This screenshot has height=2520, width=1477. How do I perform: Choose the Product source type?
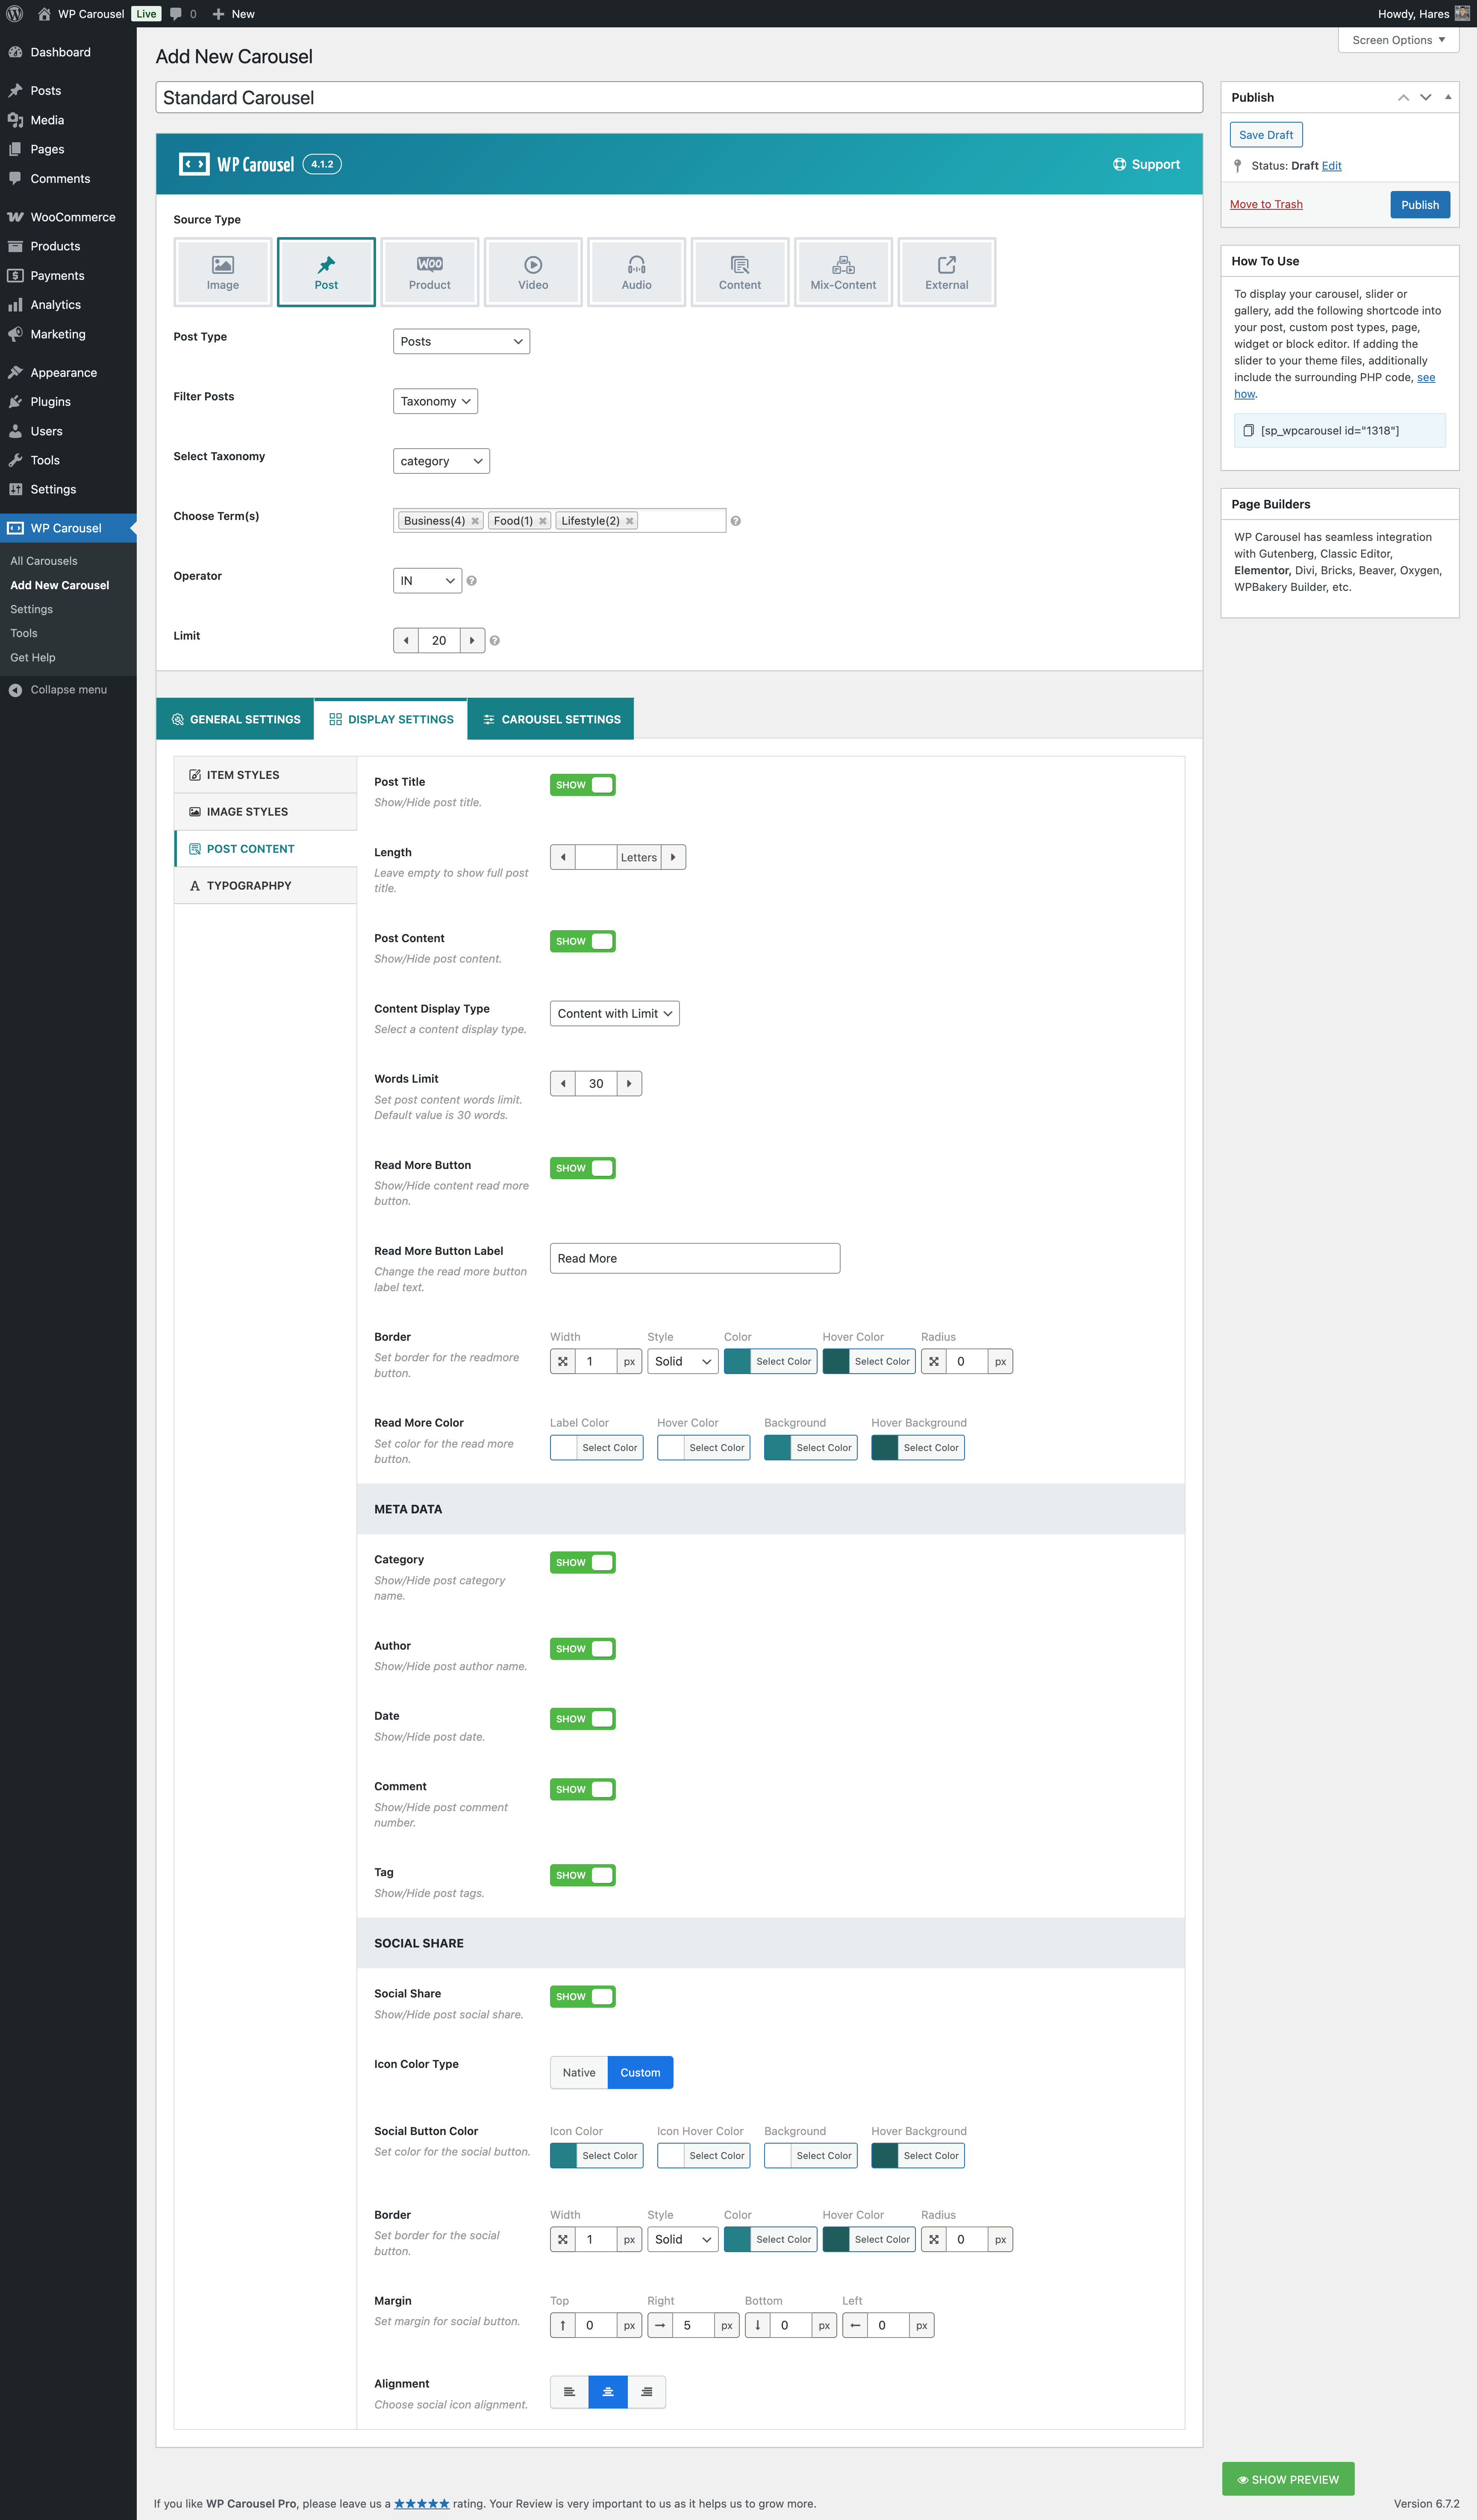click(x=429, y=272)
